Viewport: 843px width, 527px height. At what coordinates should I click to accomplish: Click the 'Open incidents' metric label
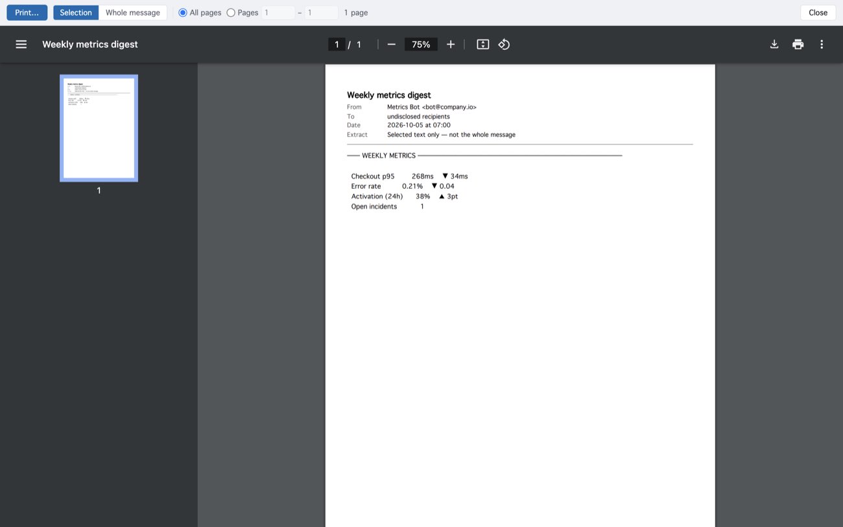pos(374,206)
